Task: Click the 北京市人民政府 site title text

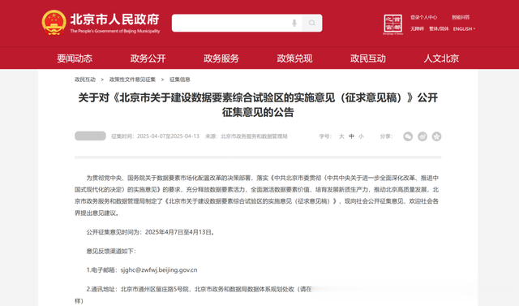Action: [114, 19]
